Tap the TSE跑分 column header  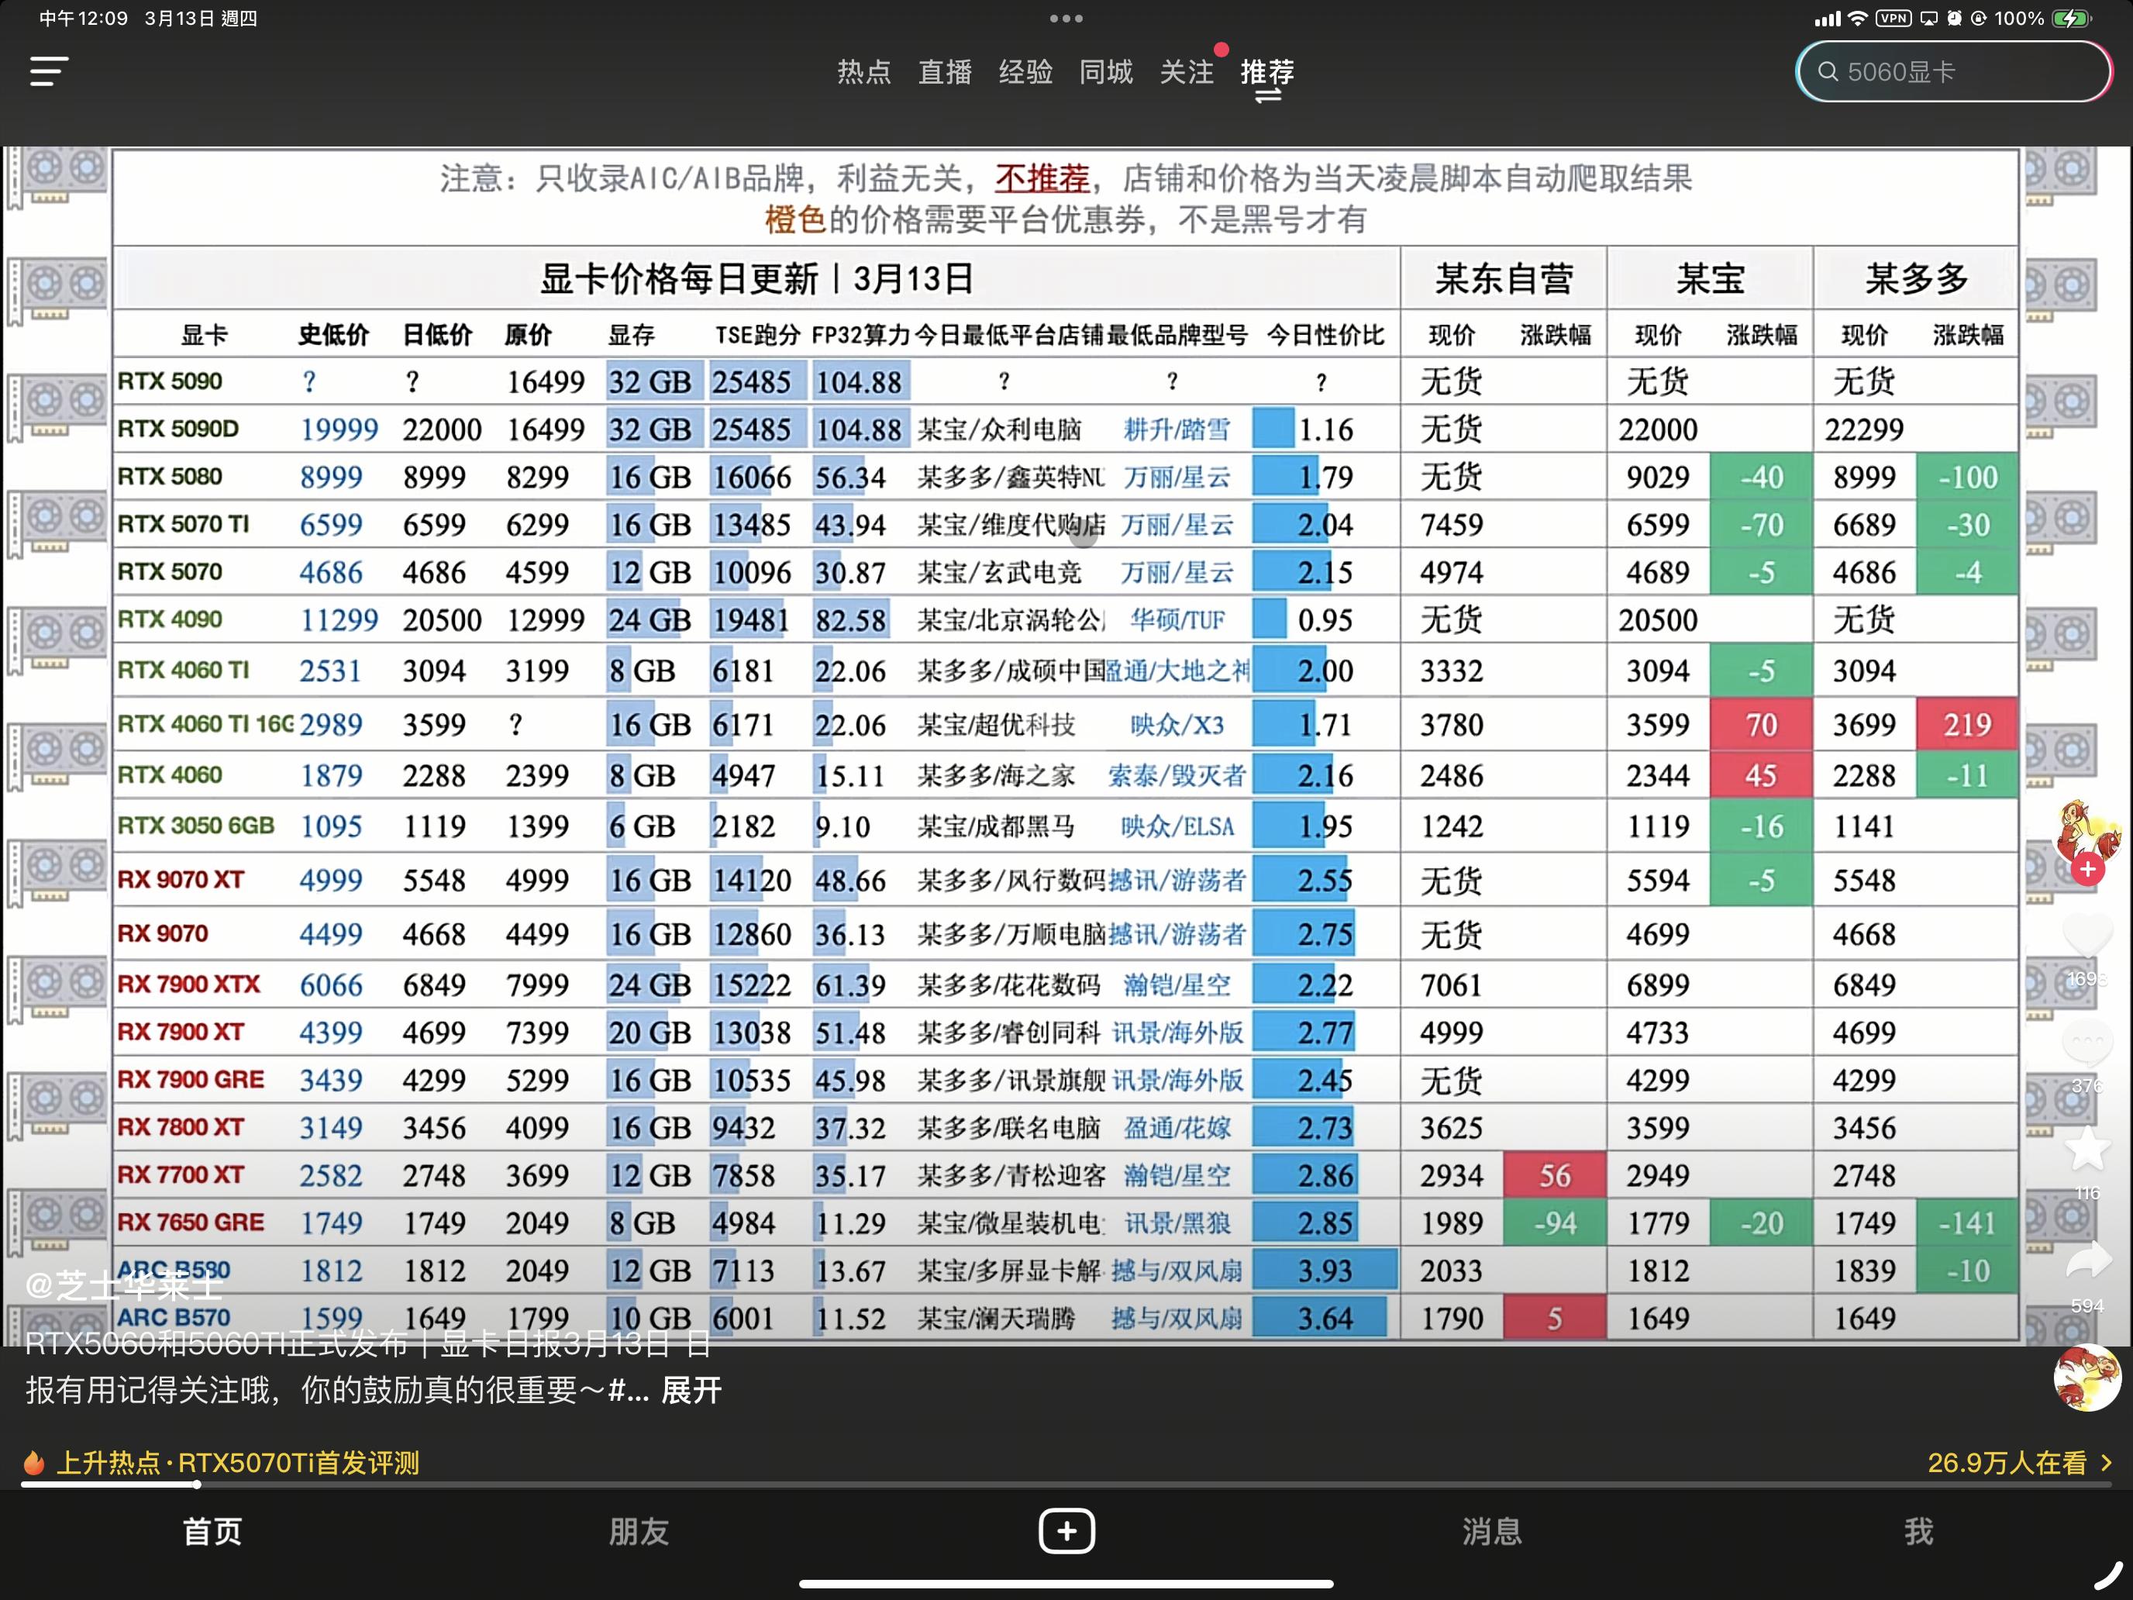(758, 335)
